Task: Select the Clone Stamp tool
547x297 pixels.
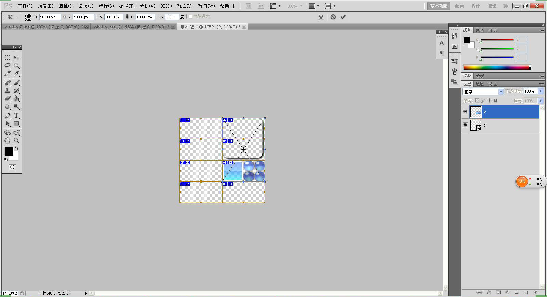Action: pyautogui.click(x=8, y=91)
